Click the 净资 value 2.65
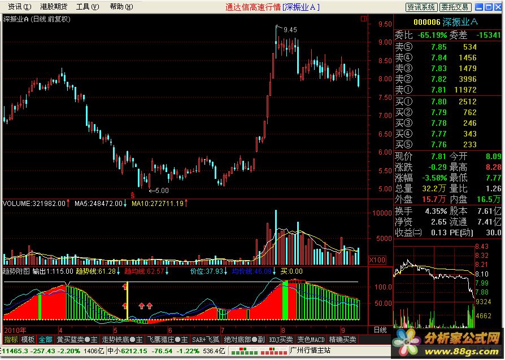Image resolution: width=505 pixels, height=360 pixels. pos(439,222)
